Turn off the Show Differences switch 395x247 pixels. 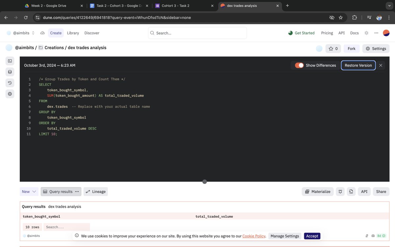tap(299, 65)
